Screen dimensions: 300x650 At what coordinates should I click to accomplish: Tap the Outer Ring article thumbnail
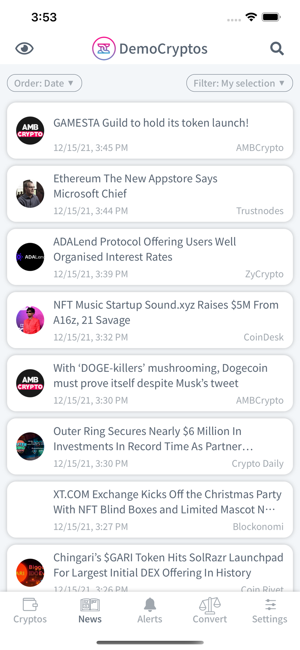[30, 446]
